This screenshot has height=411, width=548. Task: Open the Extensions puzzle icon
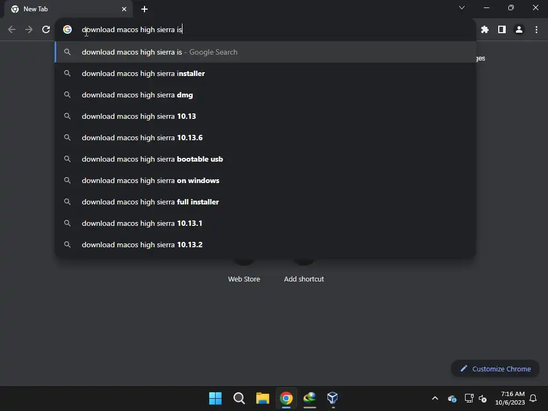pos(485,30)
